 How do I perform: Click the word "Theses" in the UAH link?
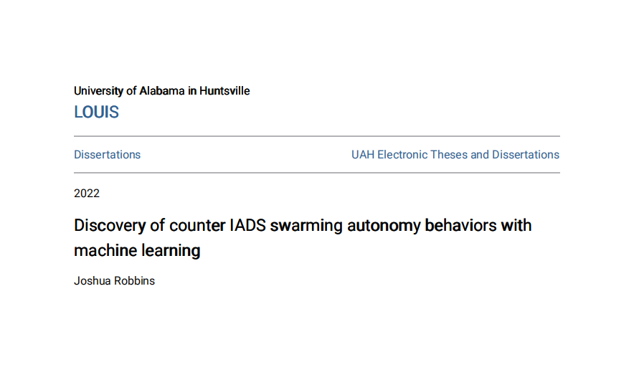pos(449,155)
